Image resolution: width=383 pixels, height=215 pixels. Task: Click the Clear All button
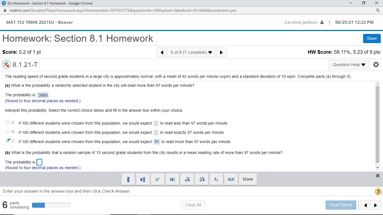click(x=193, y=205)
